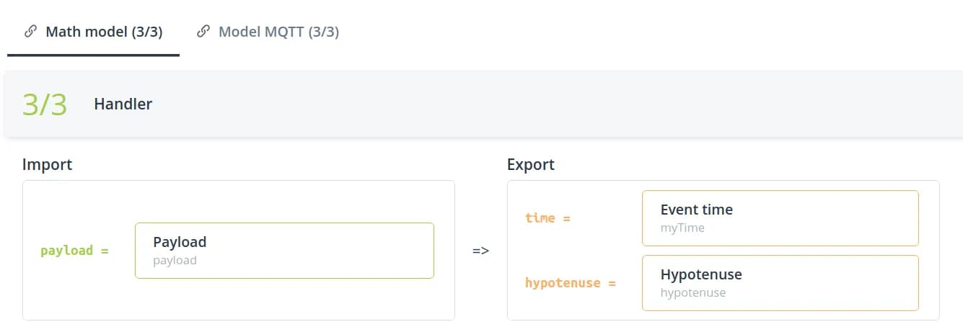Click the gray "payload" subtitle text
This screenshot has width=963, height=332.
coord(175,260)
